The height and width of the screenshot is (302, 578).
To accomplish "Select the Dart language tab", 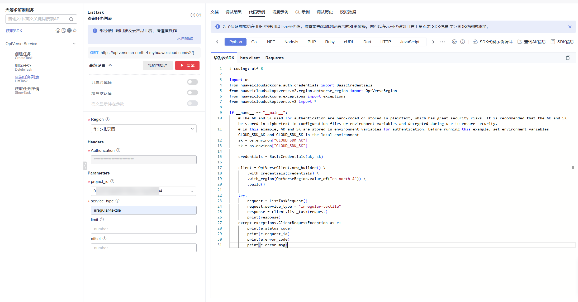I will (367, 42).
